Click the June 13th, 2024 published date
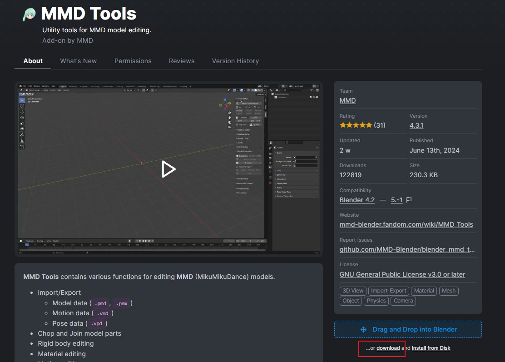Viewport: 505px width, 362px height. point(435,150)
